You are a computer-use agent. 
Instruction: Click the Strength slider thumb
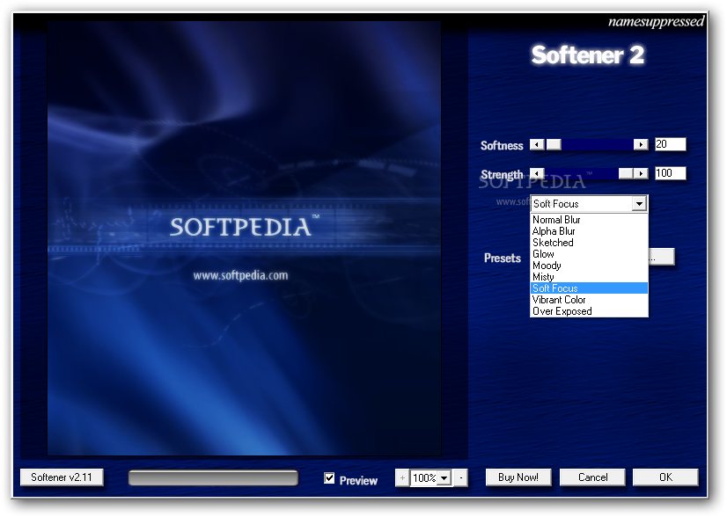coord(626,173)
